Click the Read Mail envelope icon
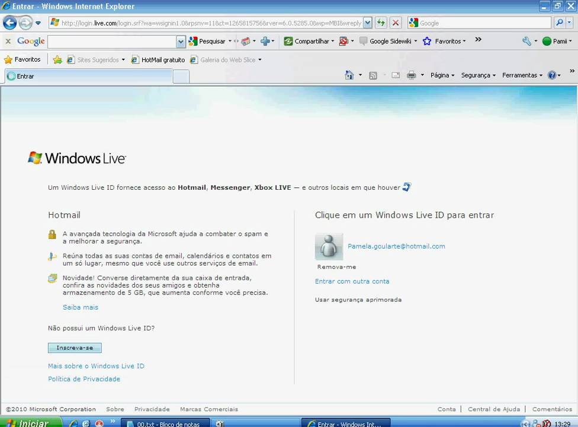Image resolution: width=578 pixels, height=427 pixels. pyautogui.click(x=396, y=76)
